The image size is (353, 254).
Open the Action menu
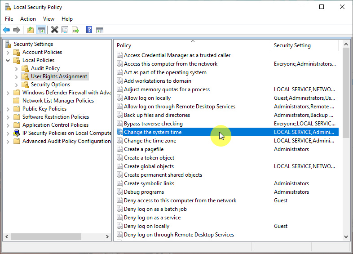pyautogui.click(x=28, y=19)
